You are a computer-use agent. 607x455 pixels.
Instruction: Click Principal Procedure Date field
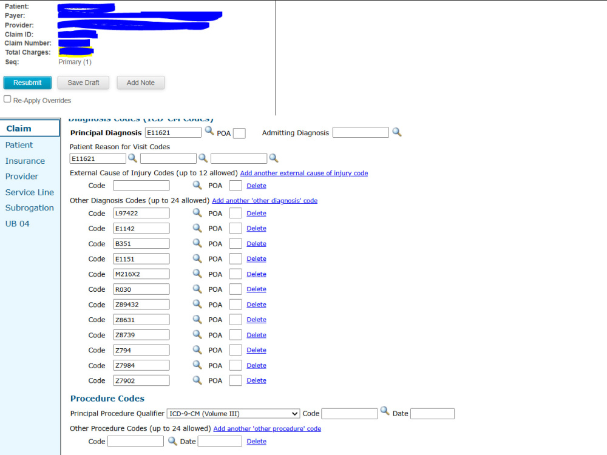pos(432,414)
